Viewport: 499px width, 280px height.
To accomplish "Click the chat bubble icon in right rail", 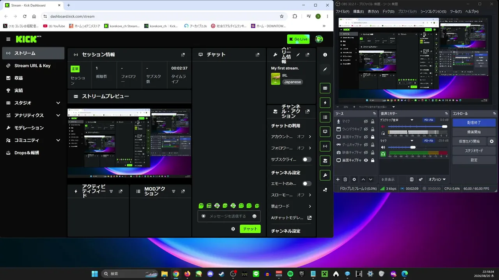I will [x=325, y=131].
